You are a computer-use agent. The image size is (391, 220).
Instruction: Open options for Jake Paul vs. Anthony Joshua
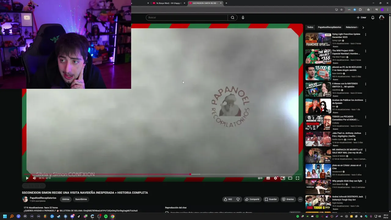(365, 134)
